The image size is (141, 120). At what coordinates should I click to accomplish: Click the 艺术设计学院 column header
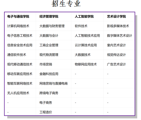116,16
